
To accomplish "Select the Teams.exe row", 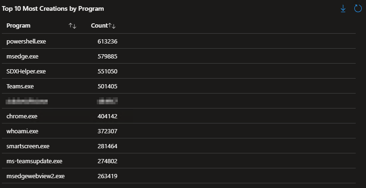I will tap(20, 86).
